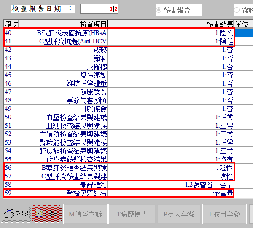The width and height of the screenshot is (253, 228).
Task: Click the F取用套餐 button
Action: coord(223,215)
